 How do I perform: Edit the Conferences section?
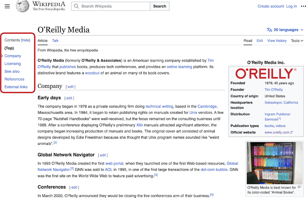coord(74,187)
